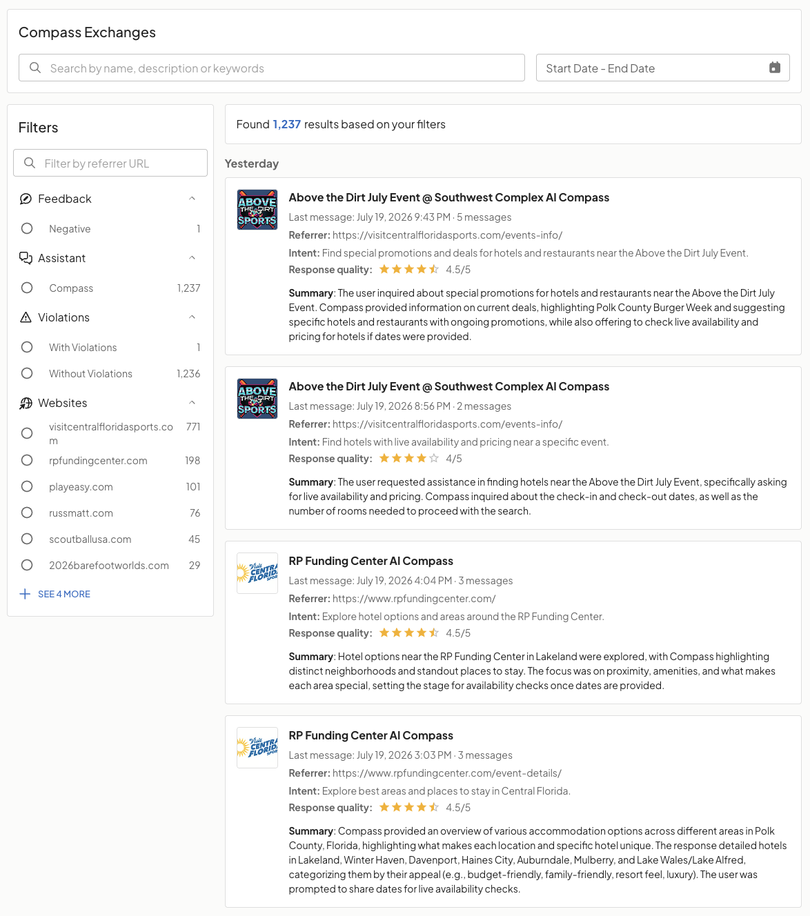810x916 pixels.
Task: Click the Feedback section label
Action: 65,199
